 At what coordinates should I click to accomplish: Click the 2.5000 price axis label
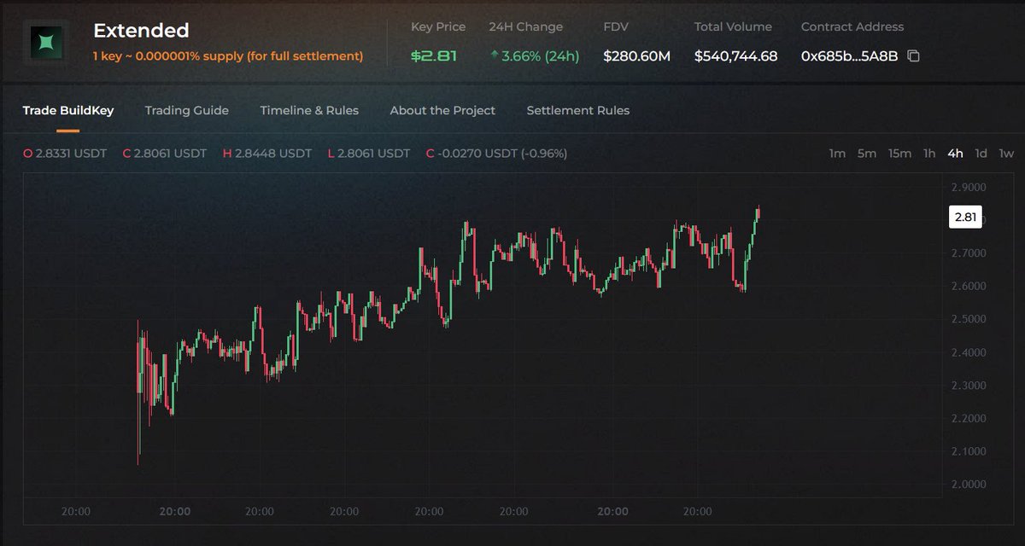(968, 319)
